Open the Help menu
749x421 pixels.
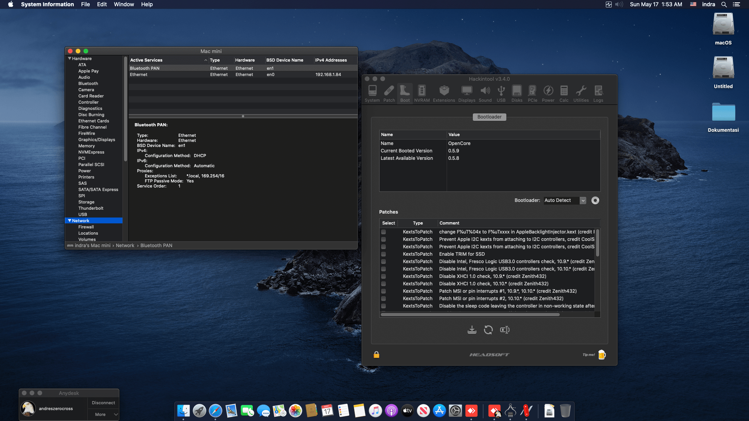(147, 4)
